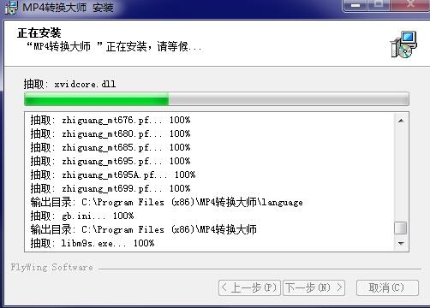Click the FlyWing Software branding text
The height and width of the screenshot is (308, 430).
(52, 268)
